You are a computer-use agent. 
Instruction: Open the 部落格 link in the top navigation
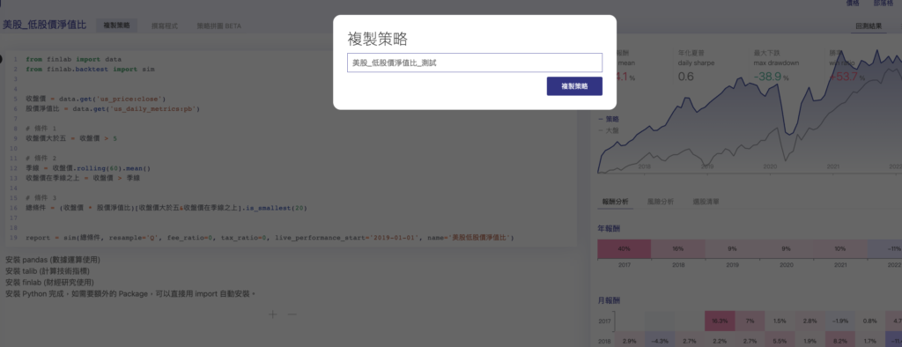883,4
